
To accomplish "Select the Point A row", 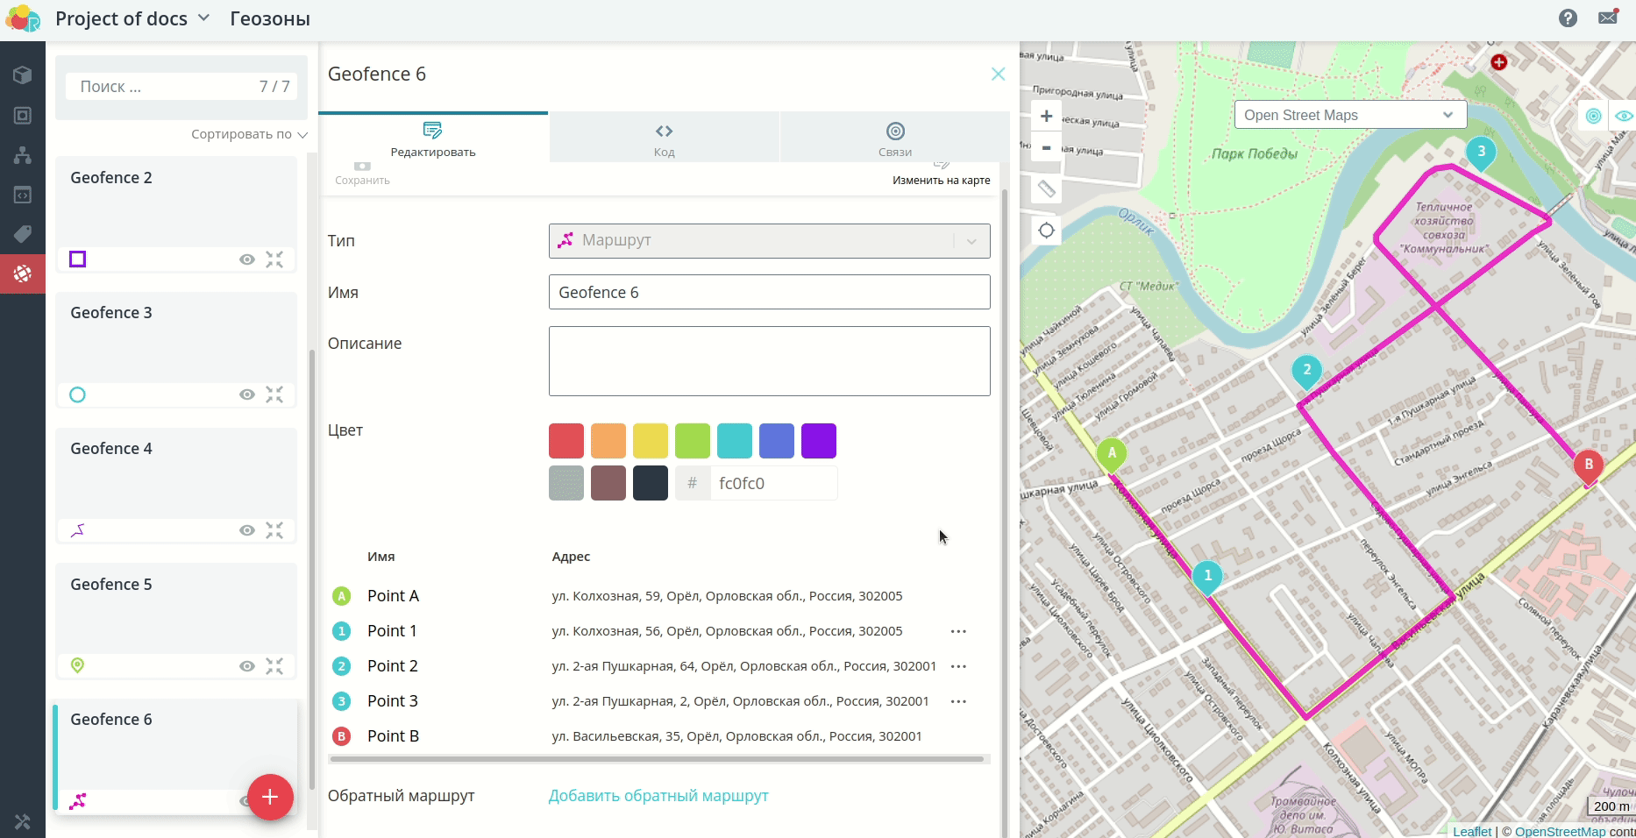I will [x=659, y=596].
